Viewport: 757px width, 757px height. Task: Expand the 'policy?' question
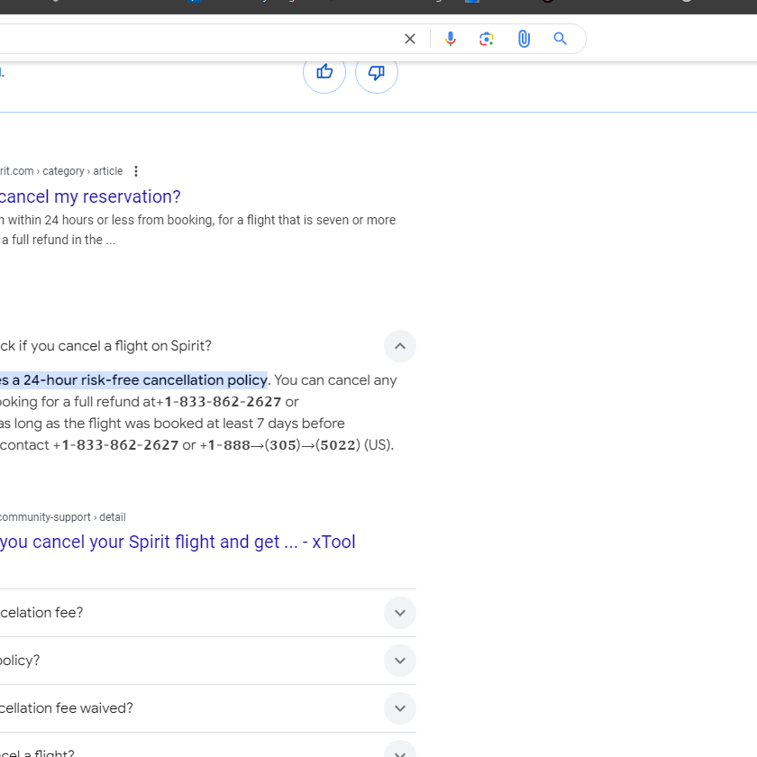click(x=400, y=661)
